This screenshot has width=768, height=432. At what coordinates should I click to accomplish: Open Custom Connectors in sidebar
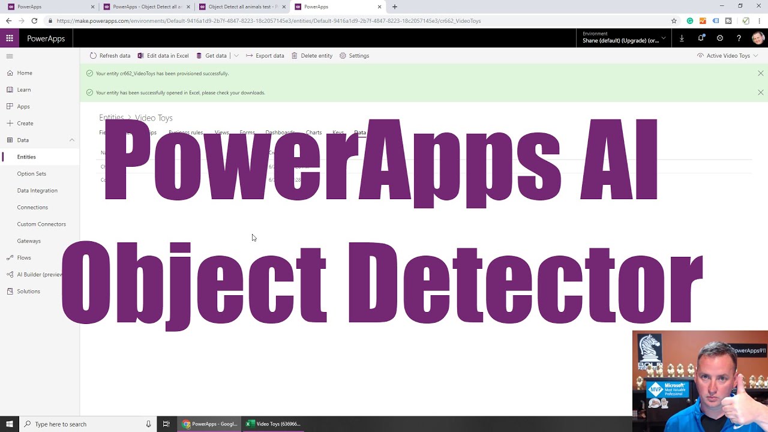tap(41, 224)
